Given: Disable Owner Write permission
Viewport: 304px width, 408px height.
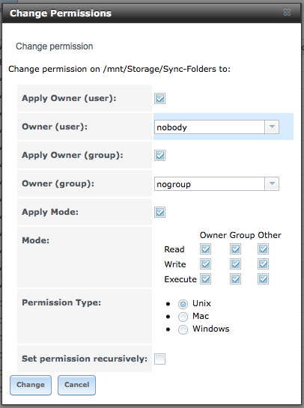Looking at the screenshot, I should point(206,264).
